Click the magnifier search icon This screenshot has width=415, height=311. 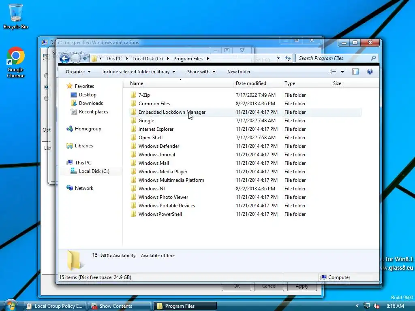tap(373, 58)
